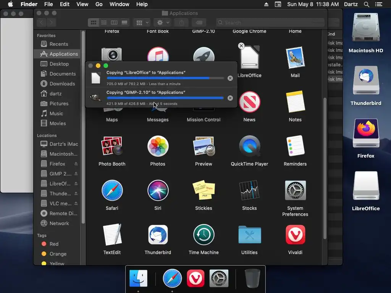
Task: Open the Edit menu
Action: click(x=65, y=4)
